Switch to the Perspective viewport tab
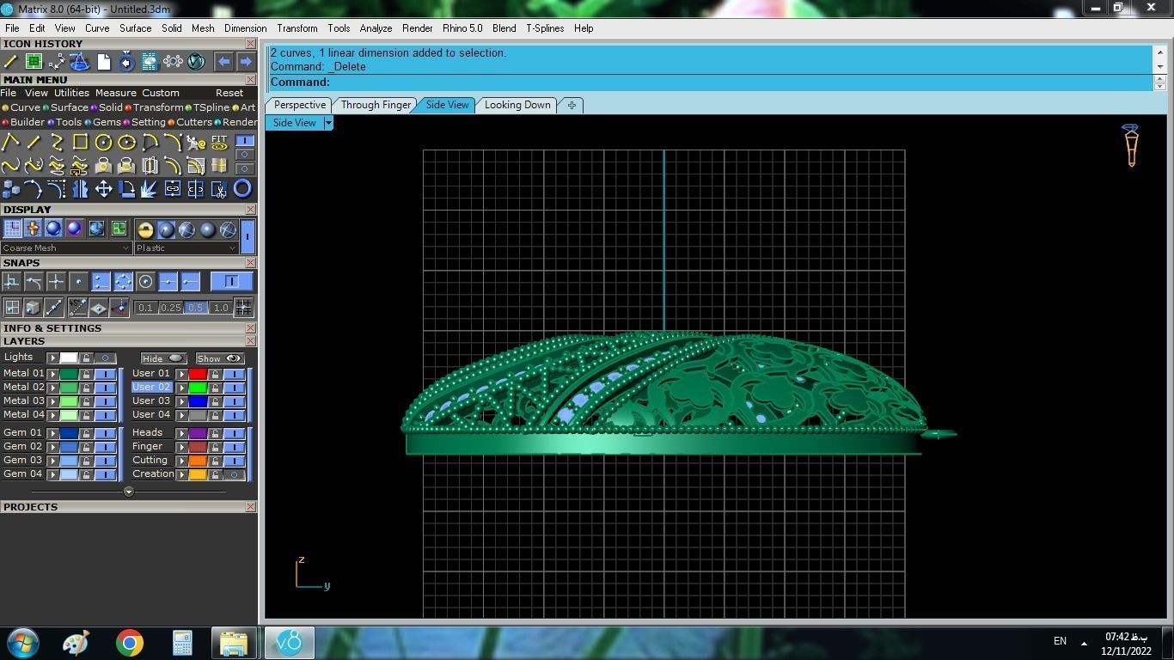 coord(300,105)
